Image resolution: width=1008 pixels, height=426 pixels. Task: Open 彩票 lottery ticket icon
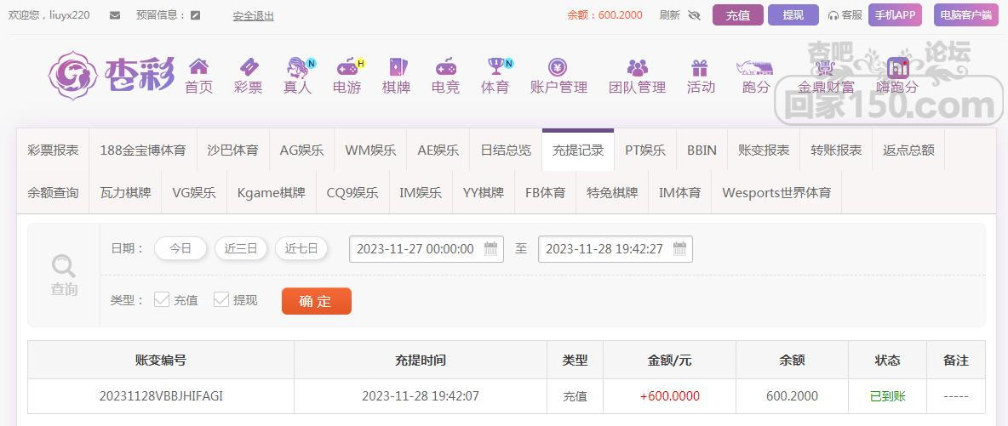click(x=248, y=66)
